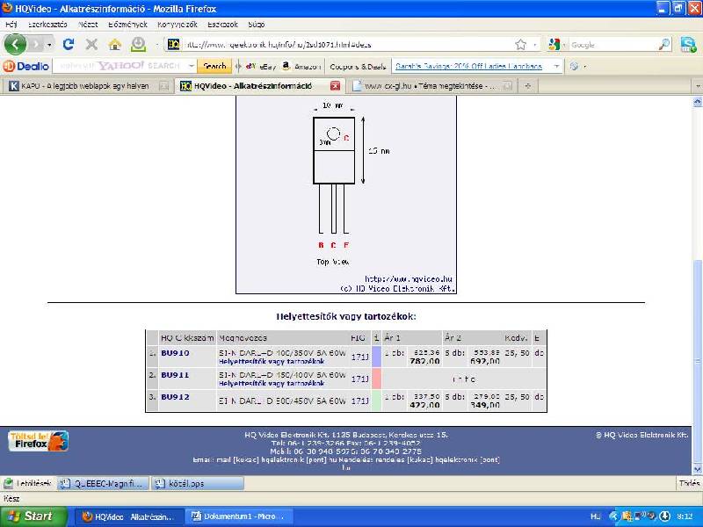Open the BU910 part link
Screen dimensions: 703x527
[x=175, y=352]
